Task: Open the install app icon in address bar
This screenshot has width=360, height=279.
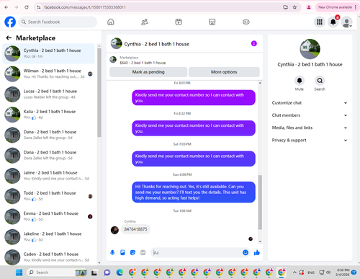Action: point(285,7)
